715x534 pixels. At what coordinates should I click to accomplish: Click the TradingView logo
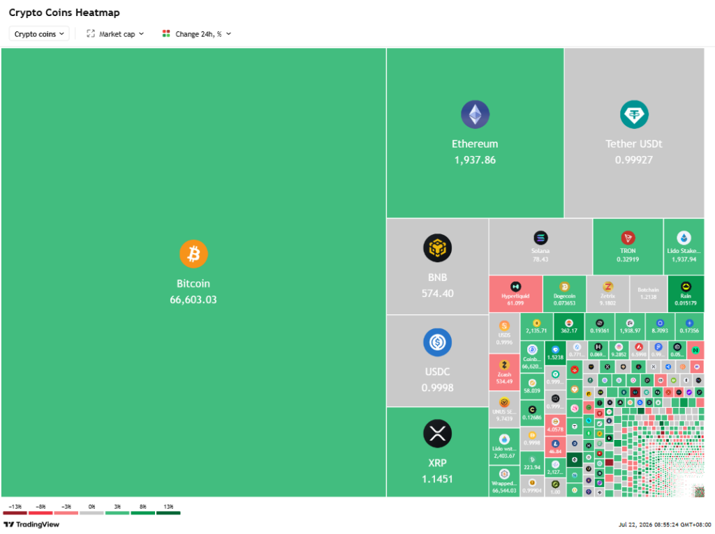point(31,524)
